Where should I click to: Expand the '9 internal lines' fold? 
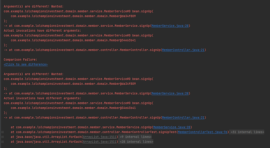pyautogui.click(x=136, y=137)
